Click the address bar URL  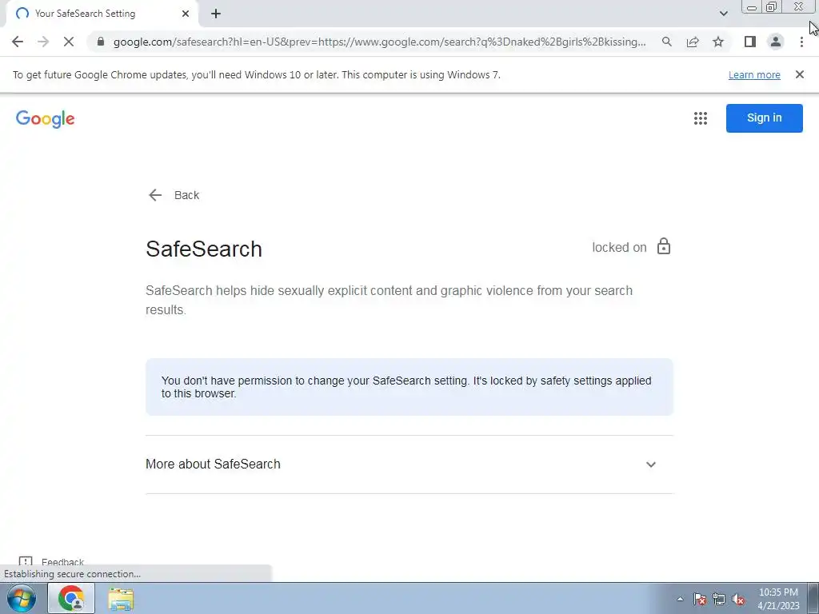380,42
